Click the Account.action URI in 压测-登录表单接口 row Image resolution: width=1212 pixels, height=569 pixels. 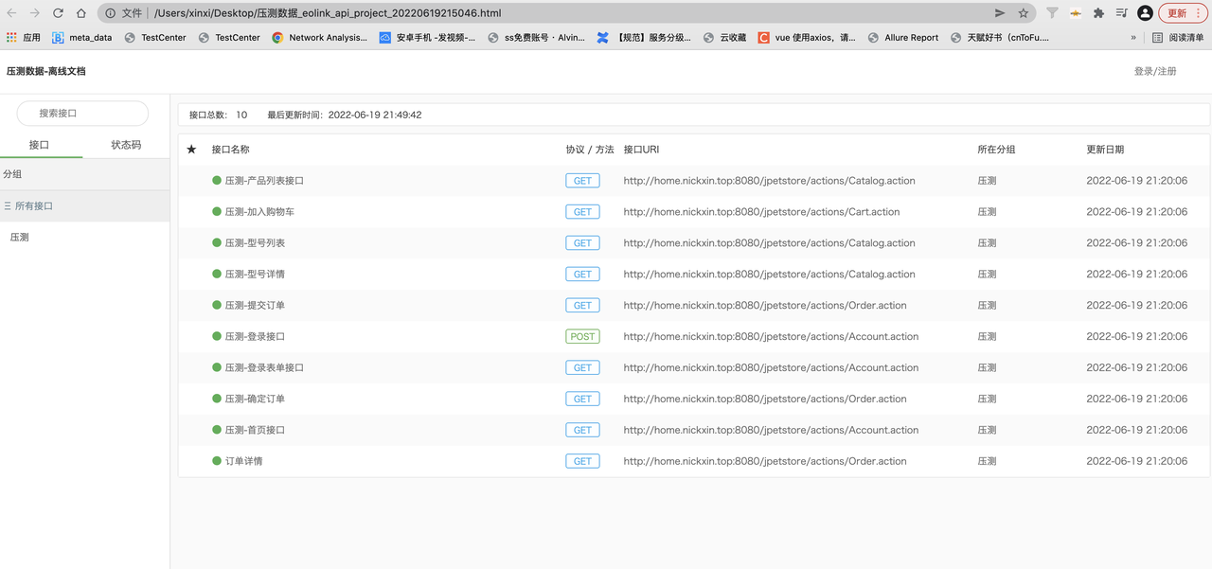point(771,367)
